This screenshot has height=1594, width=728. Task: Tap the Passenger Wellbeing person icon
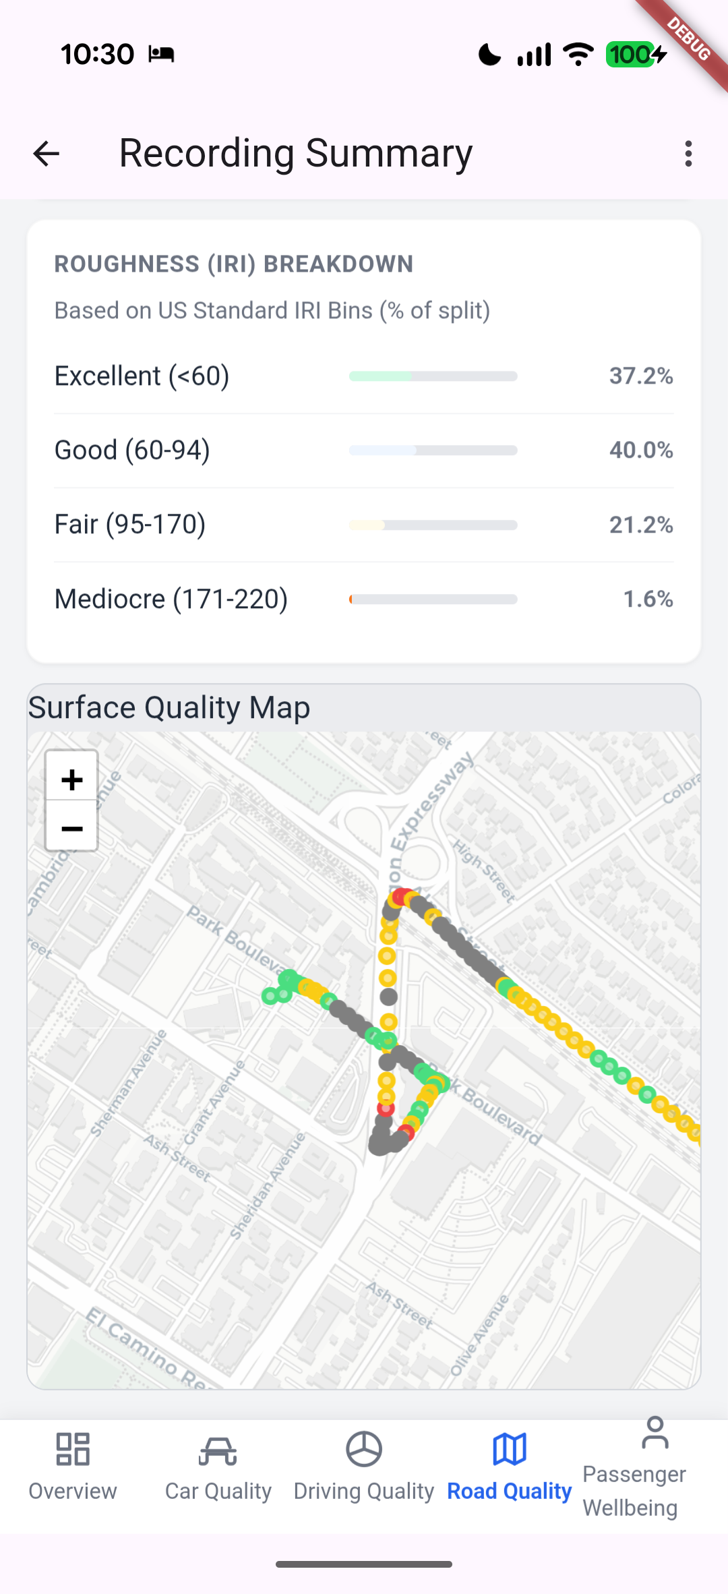[x=655, y=1433]
